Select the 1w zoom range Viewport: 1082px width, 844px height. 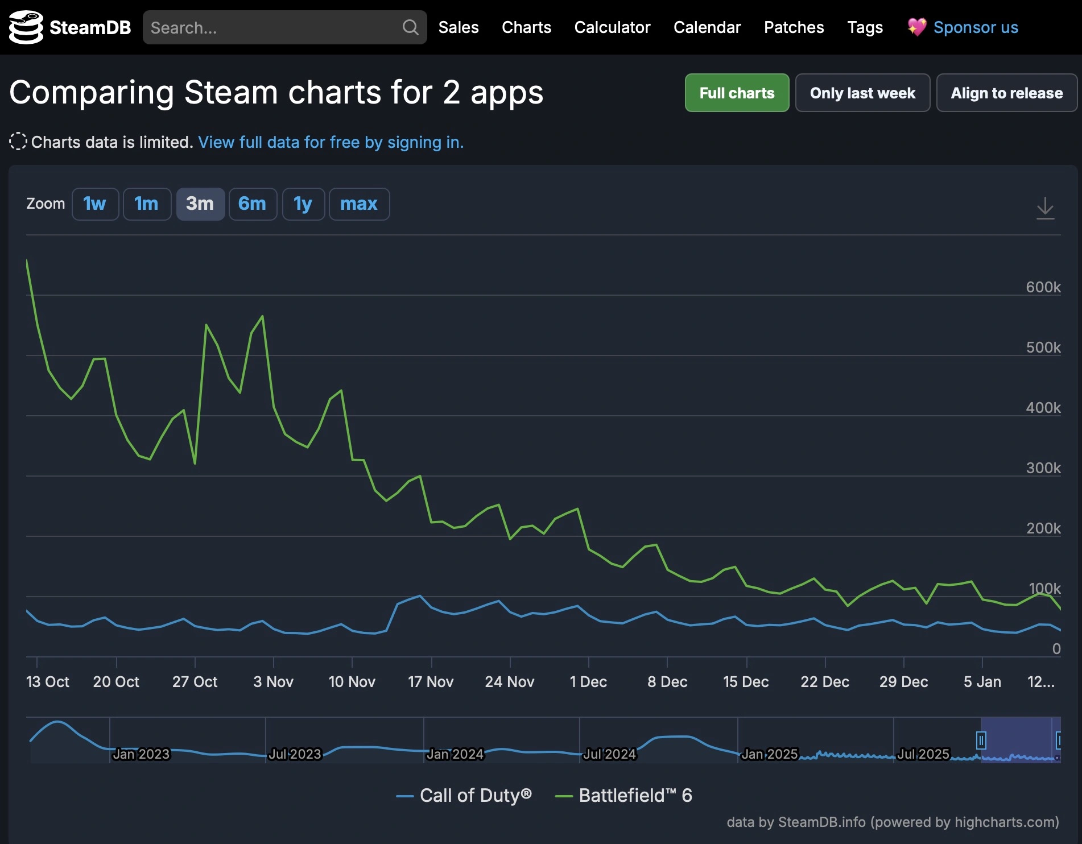[95, 204]
